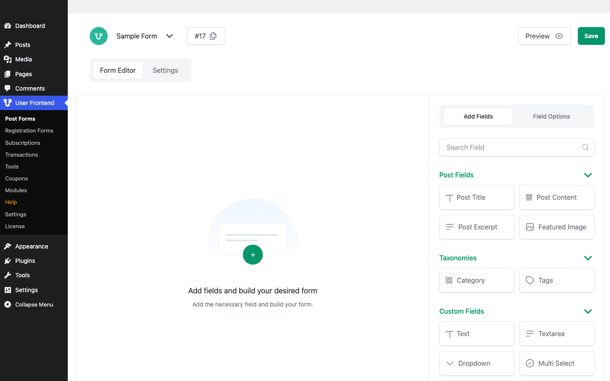Add Multi Select custom field
Viewport: 610px width, 381px height.
tap(557, 363)
